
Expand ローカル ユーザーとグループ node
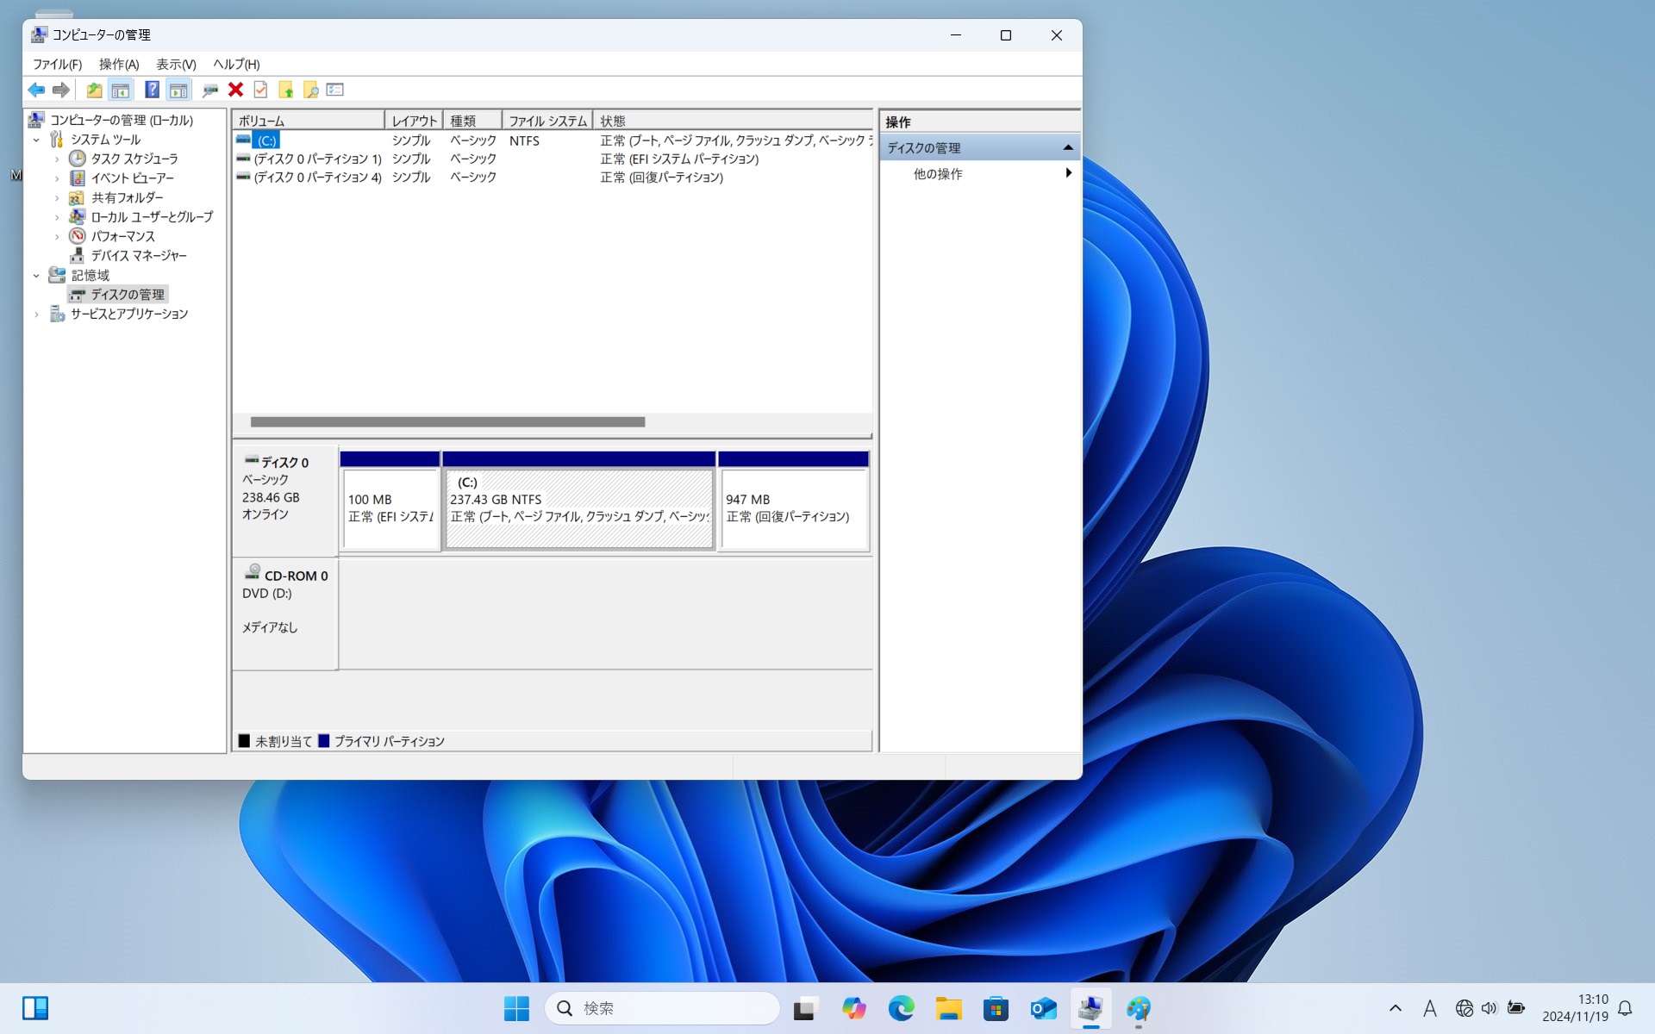(57, 217)
